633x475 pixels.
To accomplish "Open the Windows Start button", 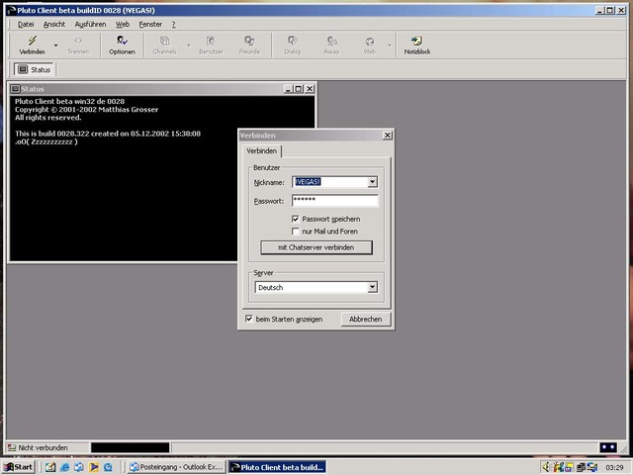I will [x=19, y=467].
